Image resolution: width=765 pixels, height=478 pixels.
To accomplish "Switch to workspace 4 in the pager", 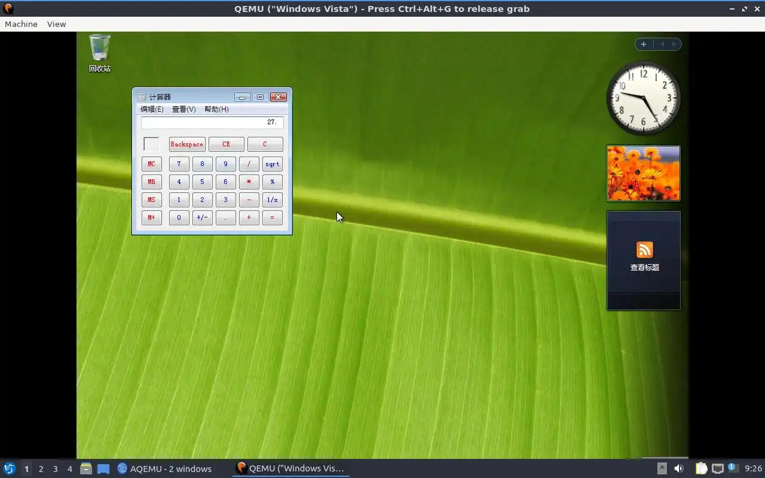I will click(x=69, y=469).
